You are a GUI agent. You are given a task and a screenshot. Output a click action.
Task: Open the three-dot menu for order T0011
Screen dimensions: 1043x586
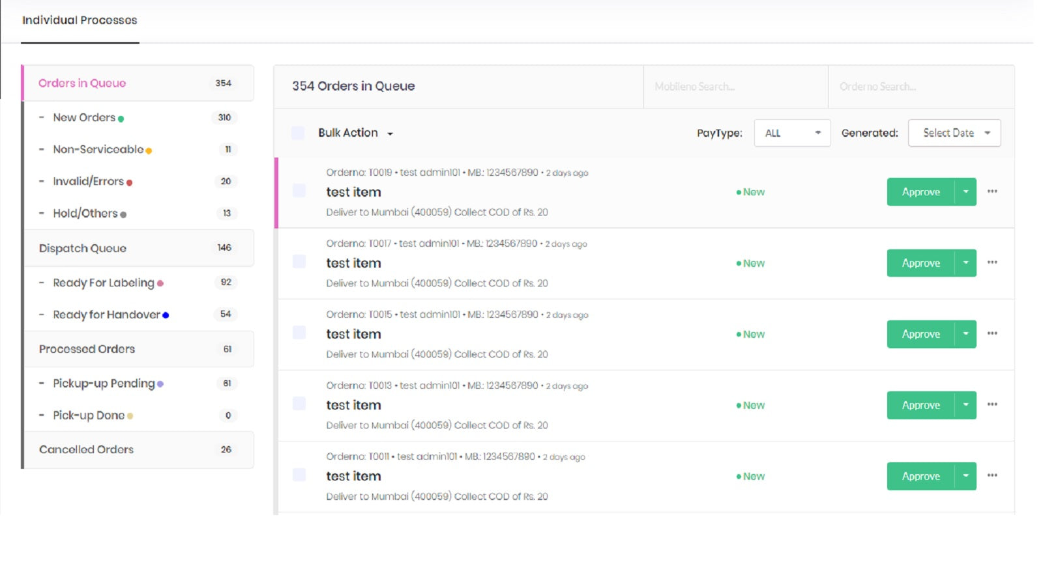992,475
